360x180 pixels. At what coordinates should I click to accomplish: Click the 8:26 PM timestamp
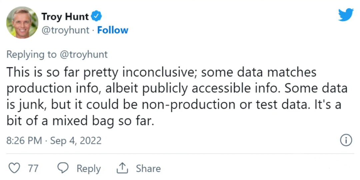24,141
